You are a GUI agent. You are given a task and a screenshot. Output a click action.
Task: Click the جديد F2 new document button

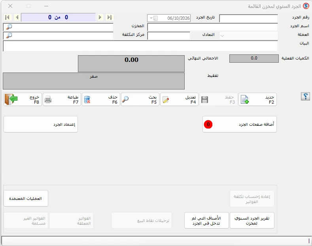coord(257,99)
